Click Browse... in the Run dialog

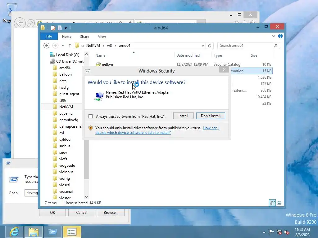tap(111, 213)
